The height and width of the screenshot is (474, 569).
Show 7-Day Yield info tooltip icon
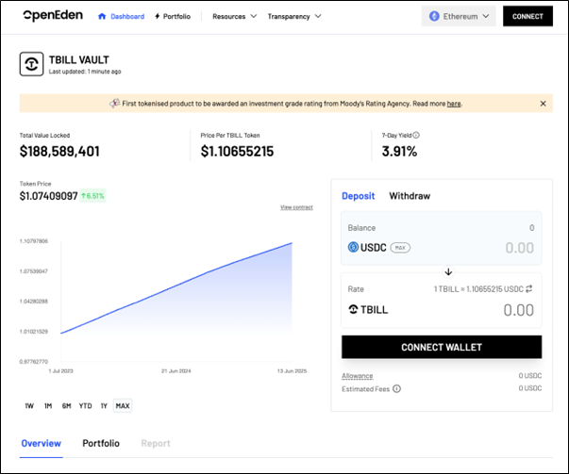(x=416, y=135)
